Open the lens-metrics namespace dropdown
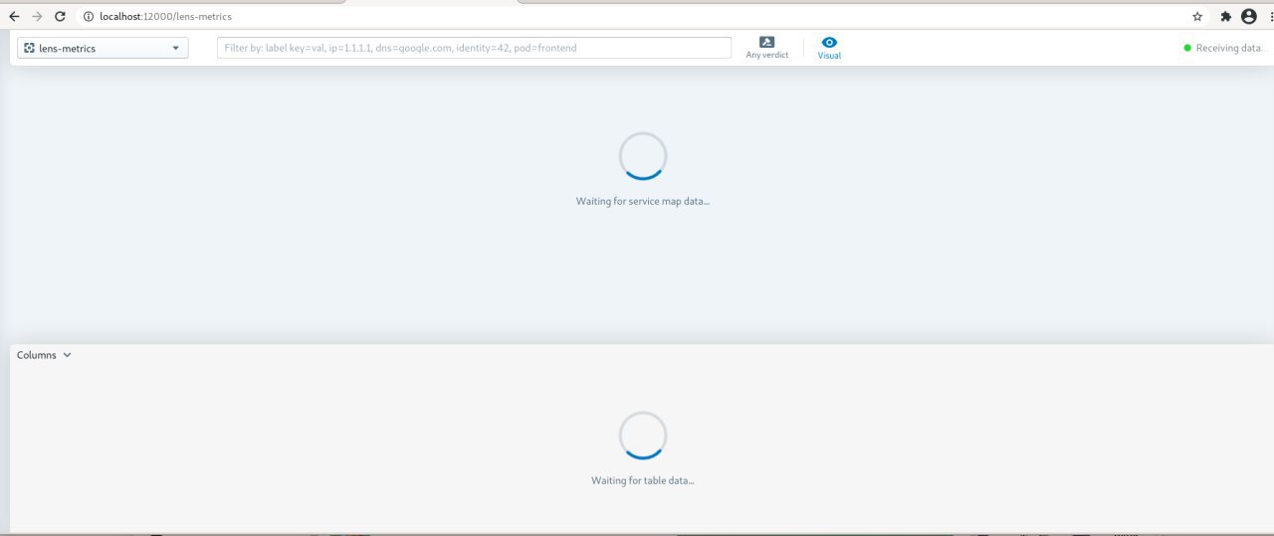This screenshot has height=536, width=1274. [x=103, y=48]
